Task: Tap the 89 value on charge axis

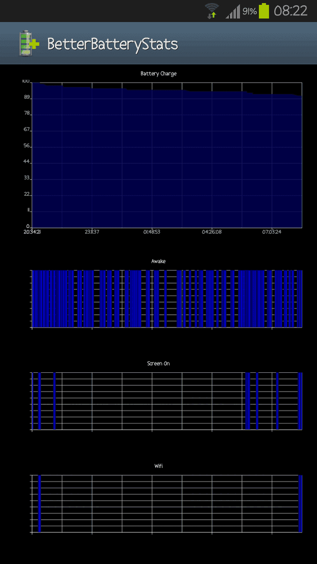Action: click(27, 98)
